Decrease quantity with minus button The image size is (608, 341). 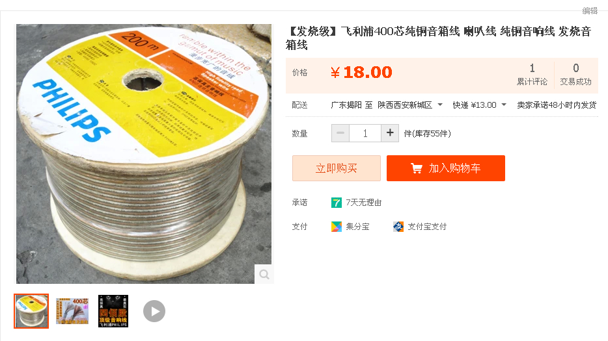340,133
